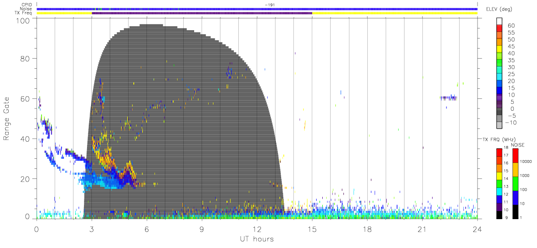Viewport: 537px width, 248px height.
Task: Click the x-axis tick label '12'
Action: coord(257,229)
